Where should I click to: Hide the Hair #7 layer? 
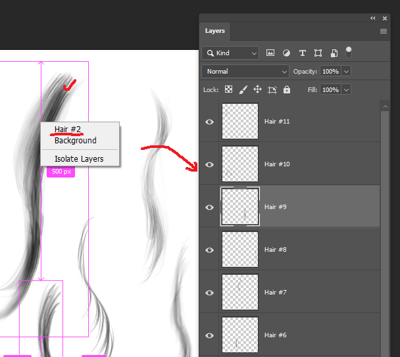coord(209,293)
